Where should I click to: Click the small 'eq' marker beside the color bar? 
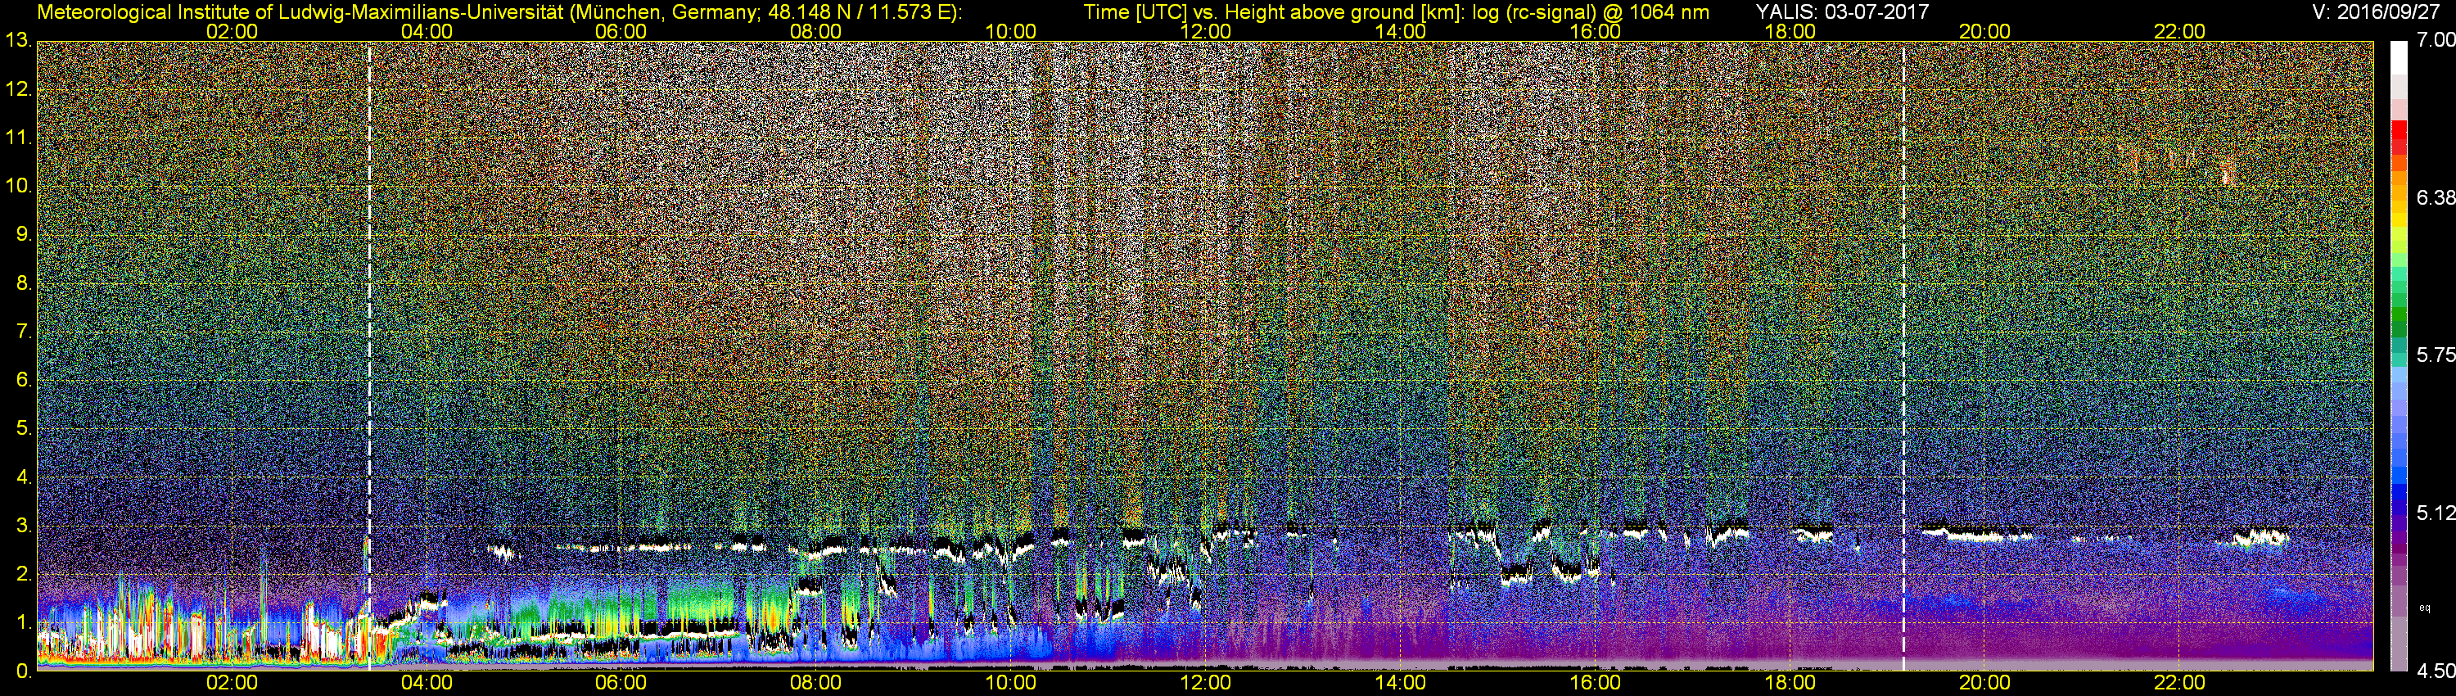click(2425, 608)
